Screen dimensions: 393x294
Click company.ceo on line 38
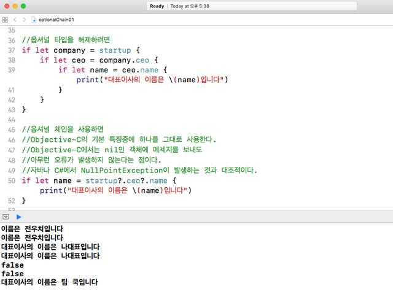[x=124, y=60]
